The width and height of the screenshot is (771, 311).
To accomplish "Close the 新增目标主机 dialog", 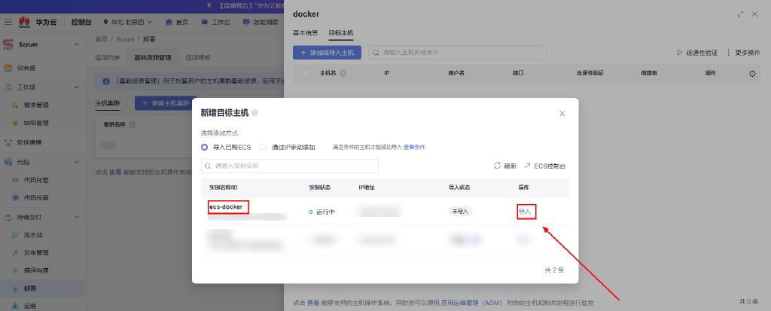I will pyautogui.click(x=562, y=114).
